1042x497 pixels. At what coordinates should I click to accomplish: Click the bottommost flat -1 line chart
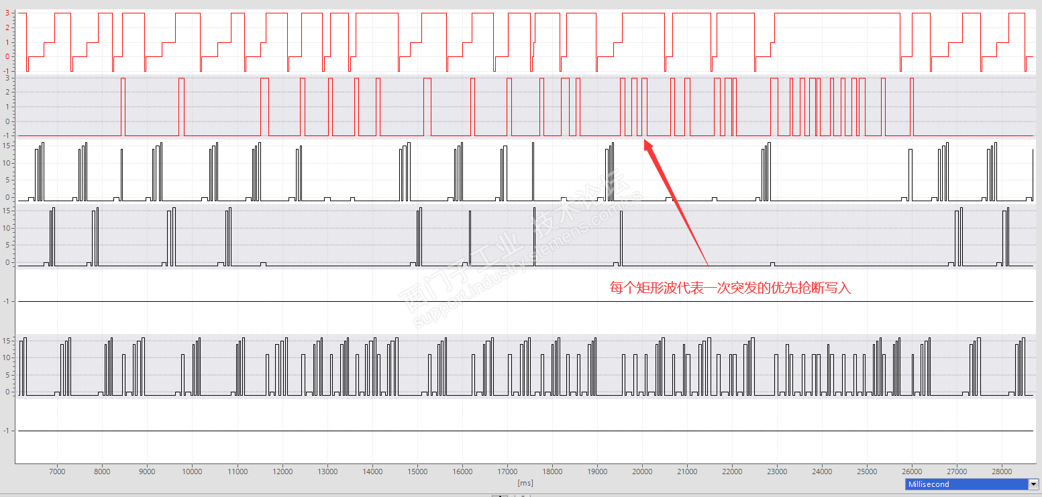(526, 431)
